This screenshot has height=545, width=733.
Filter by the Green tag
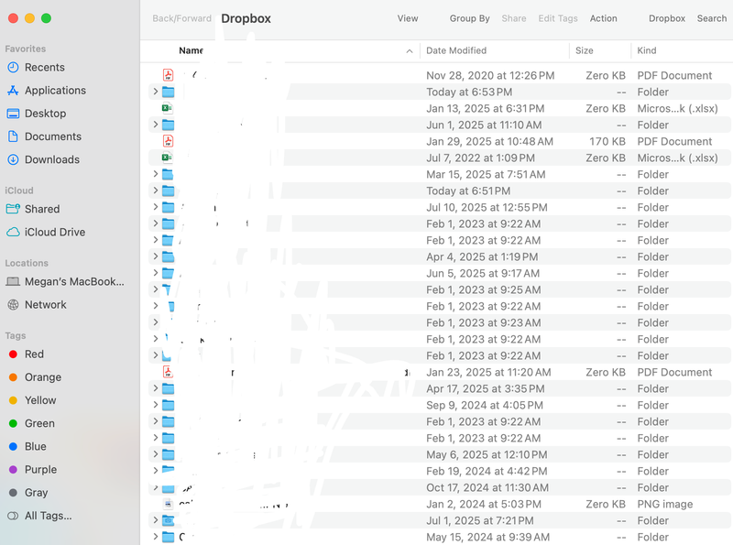pyautogui.click(x=31, y=423)
